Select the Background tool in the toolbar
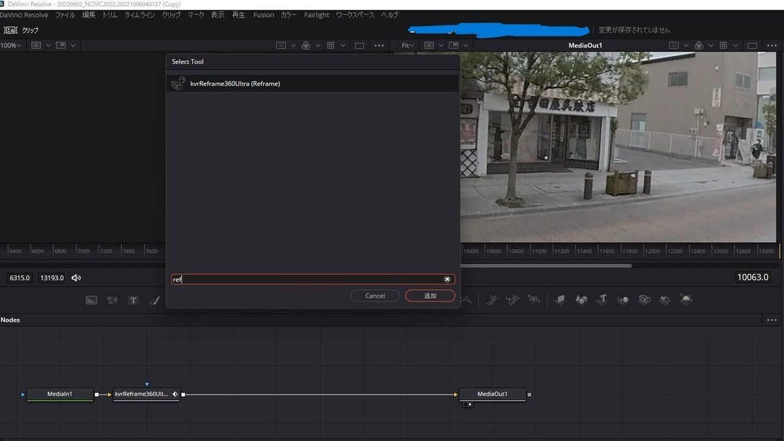 click(x=91, y=300)
